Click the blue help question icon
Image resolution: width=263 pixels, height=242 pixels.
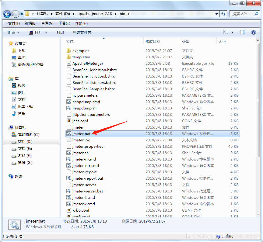coord(254,32)
